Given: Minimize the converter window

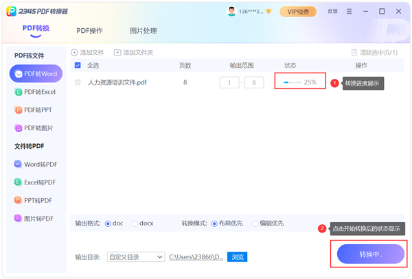Looking at the screenshot, I should [365, 11].
